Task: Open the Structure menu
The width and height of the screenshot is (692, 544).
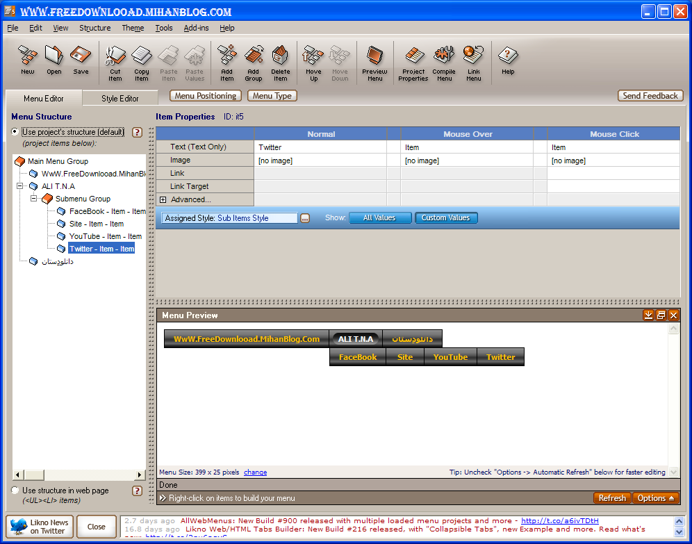Action: (x=95, y=28)
